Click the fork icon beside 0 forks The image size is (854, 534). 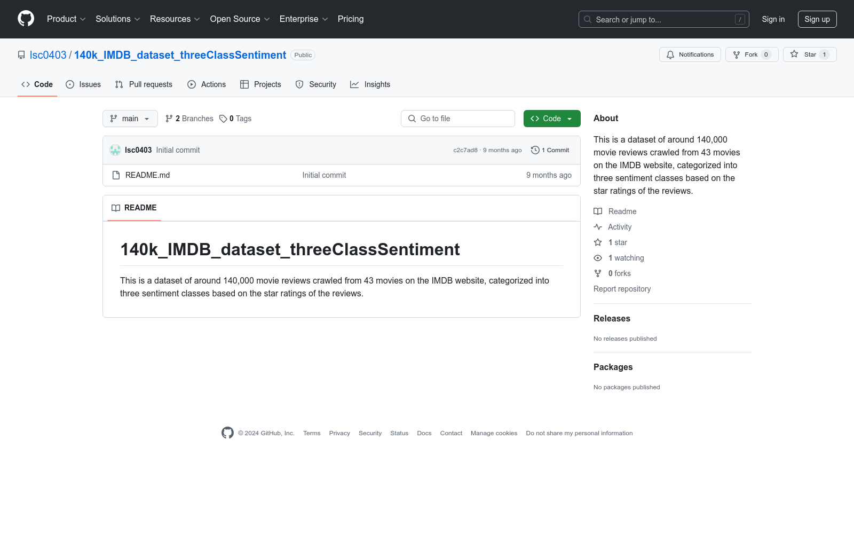(x=598, y=273)
